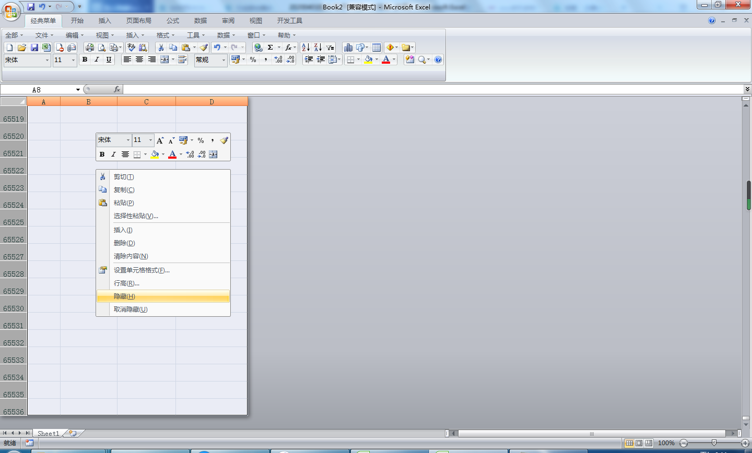Switch to the 开发工具 ribbon tab
Viewport: 752px width, 453px height.
(290, 21)
